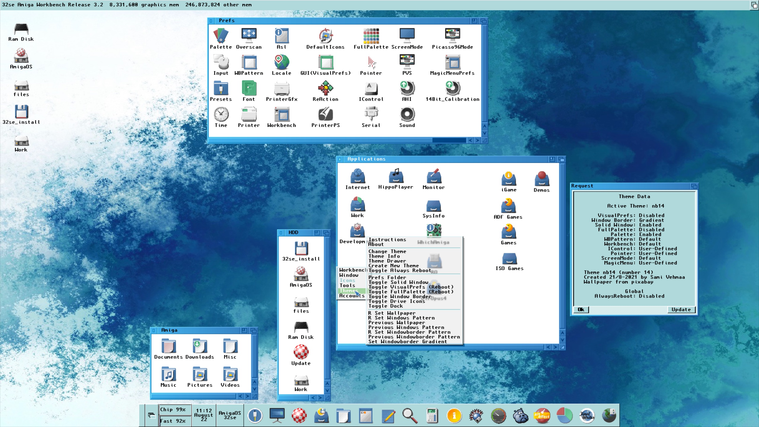Image resolution: width=759 pixels, height=427 pixels.
Task: Click Prefs window horizontal scrollbar
Action: [x=337, y=140]
